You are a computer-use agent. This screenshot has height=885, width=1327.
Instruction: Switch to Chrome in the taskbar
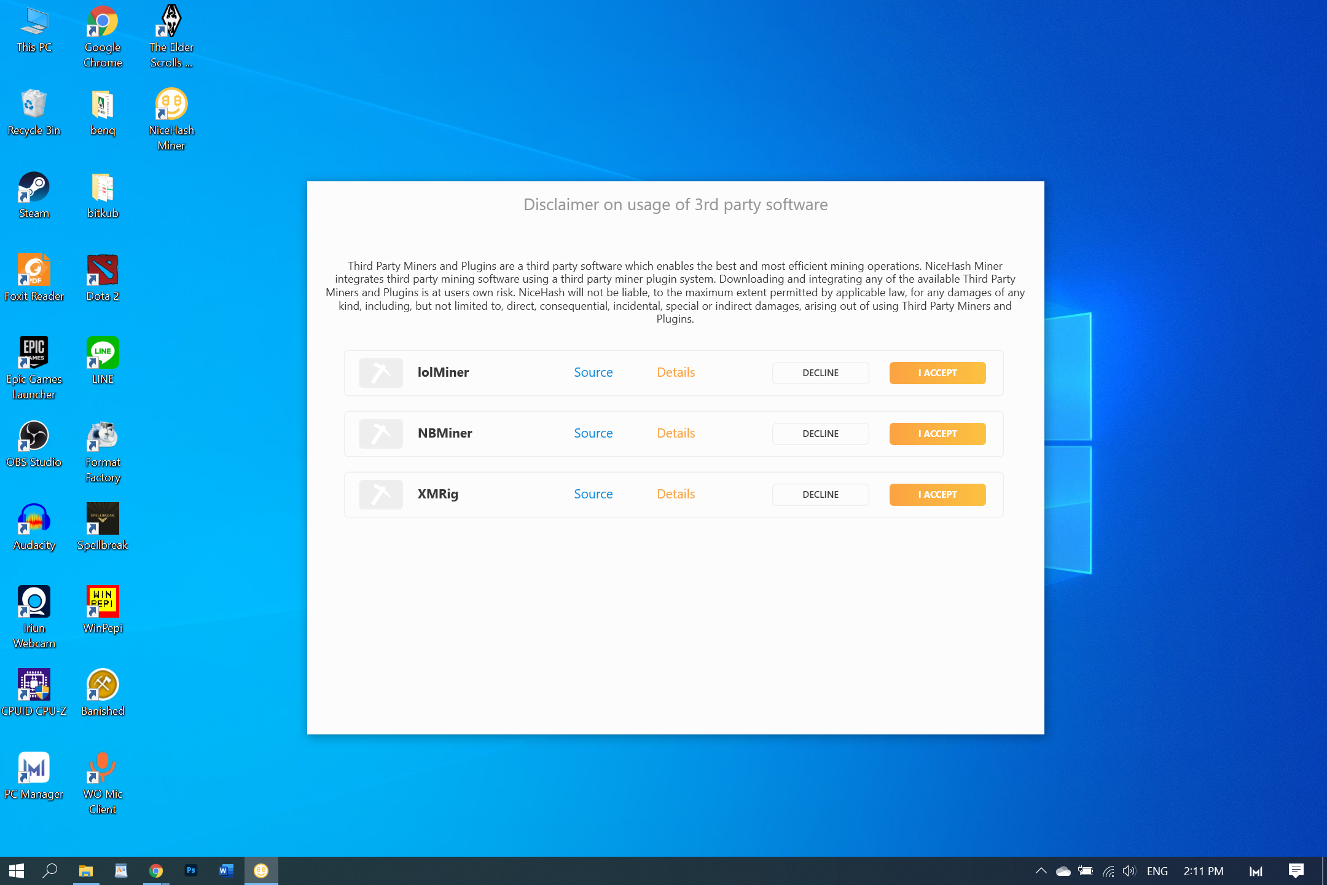pos(156,871)
